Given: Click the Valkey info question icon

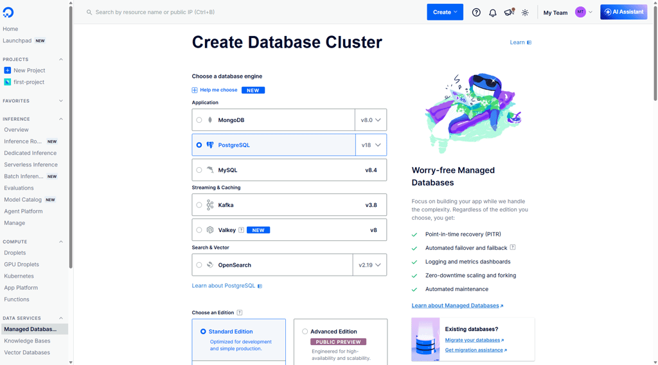Looking at the screenshot, I should pyautogui.click(x=242, y=230).
